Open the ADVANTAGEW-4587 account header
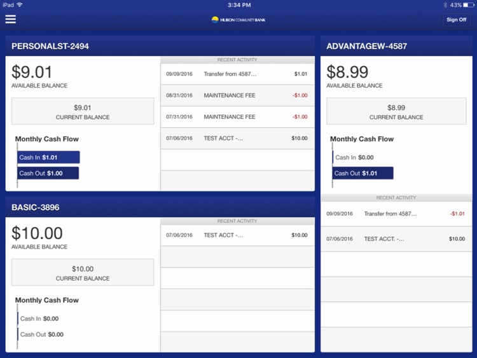 coord(396,46)
